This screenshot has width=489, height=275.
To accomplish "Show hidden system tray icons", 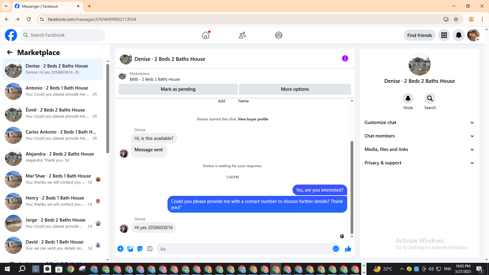I will [402, 269].
